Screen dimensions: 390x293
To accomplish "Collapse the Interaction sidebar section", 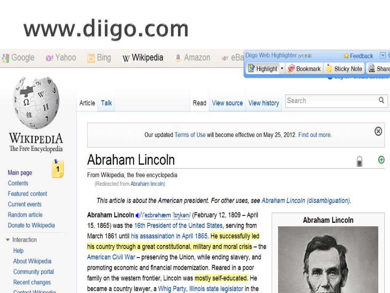I will [8, 240].
